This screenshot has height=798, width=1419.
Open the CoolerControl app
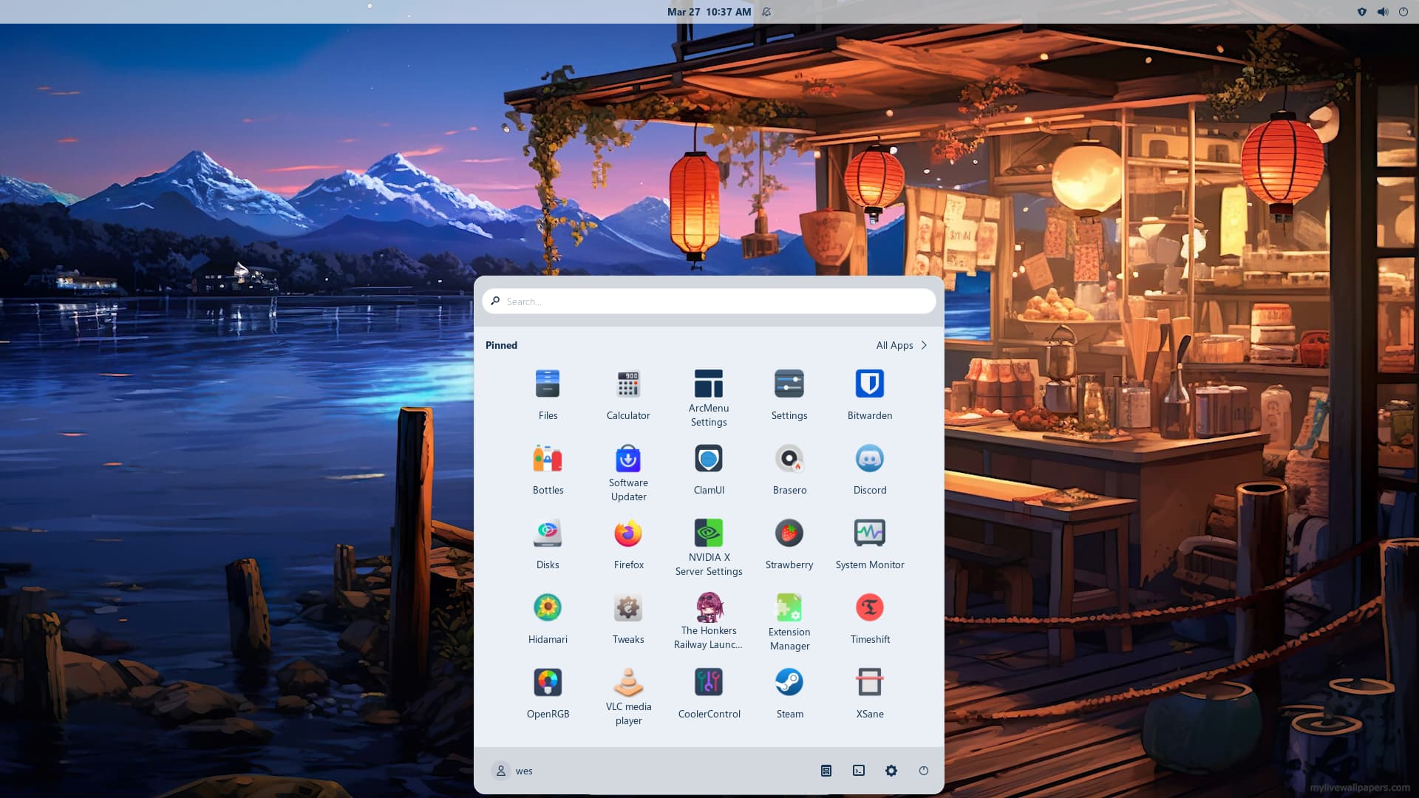click(x=708, y=693)
